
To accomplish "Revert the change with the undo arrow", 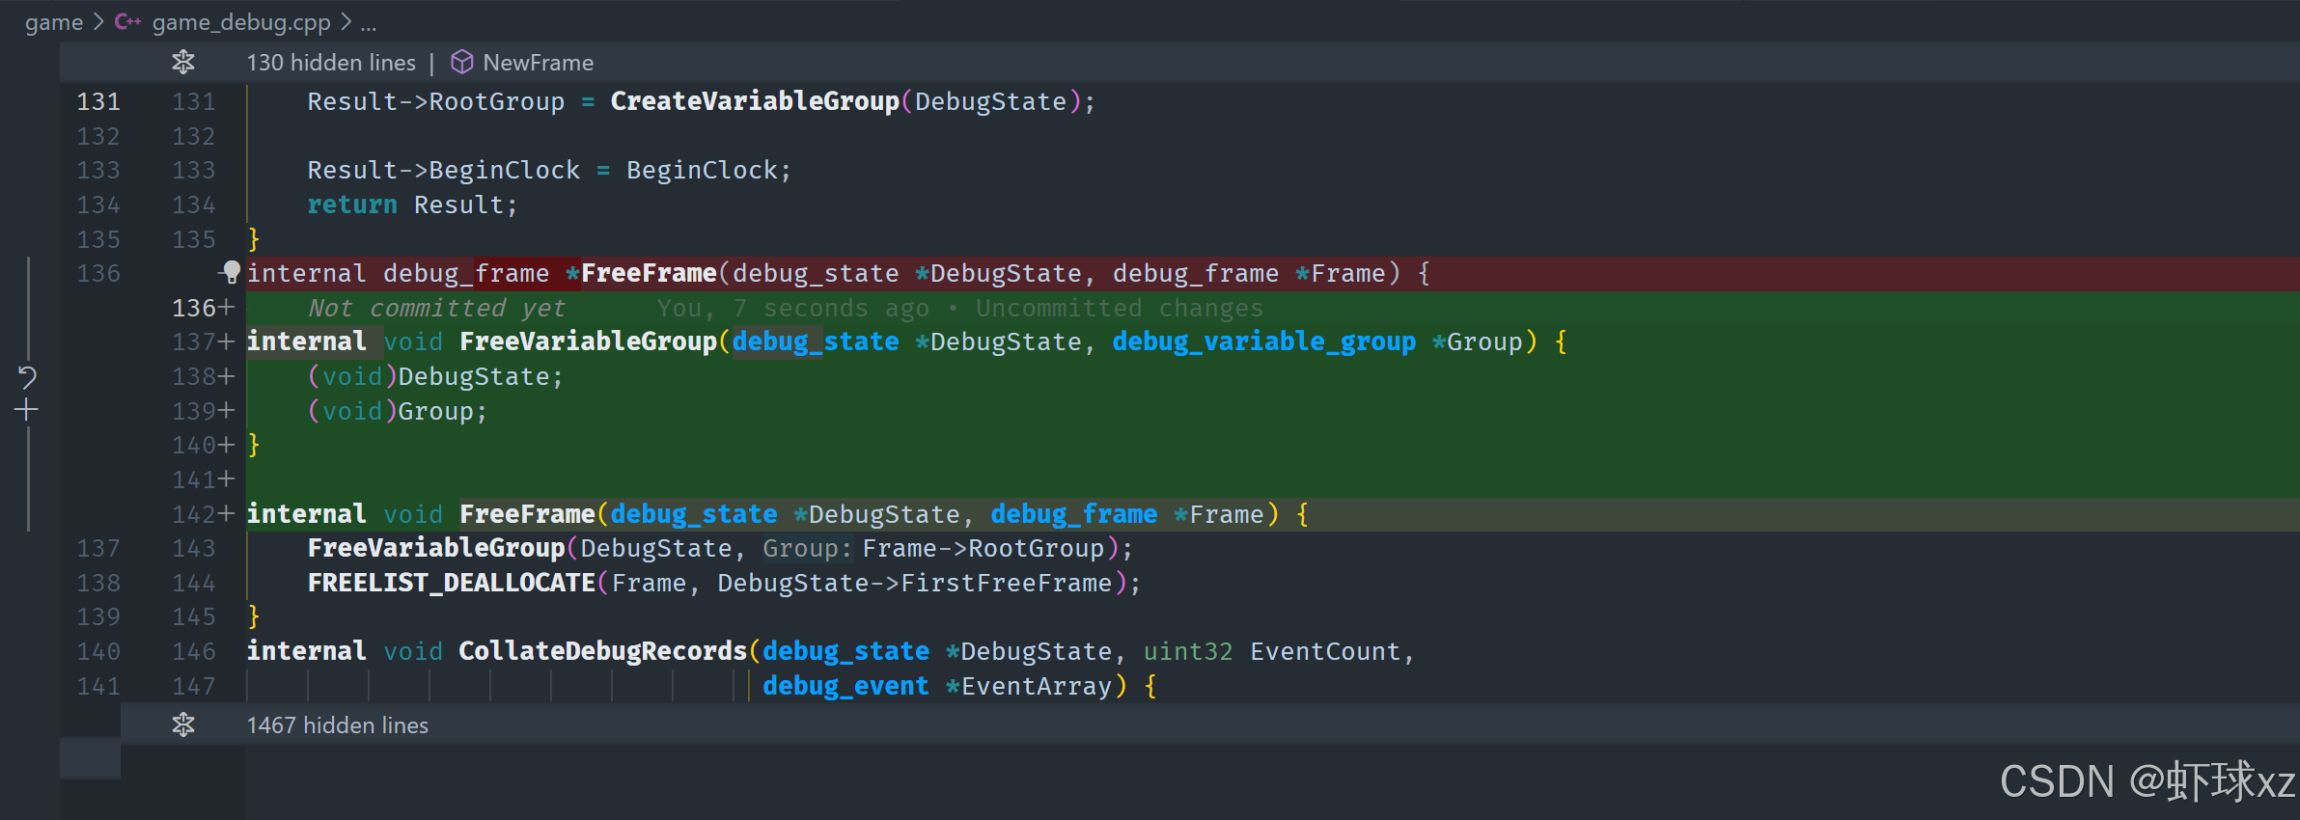I will 27,376.
